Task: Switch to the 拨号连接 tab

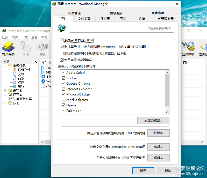Action: click(x=116, y=13)
